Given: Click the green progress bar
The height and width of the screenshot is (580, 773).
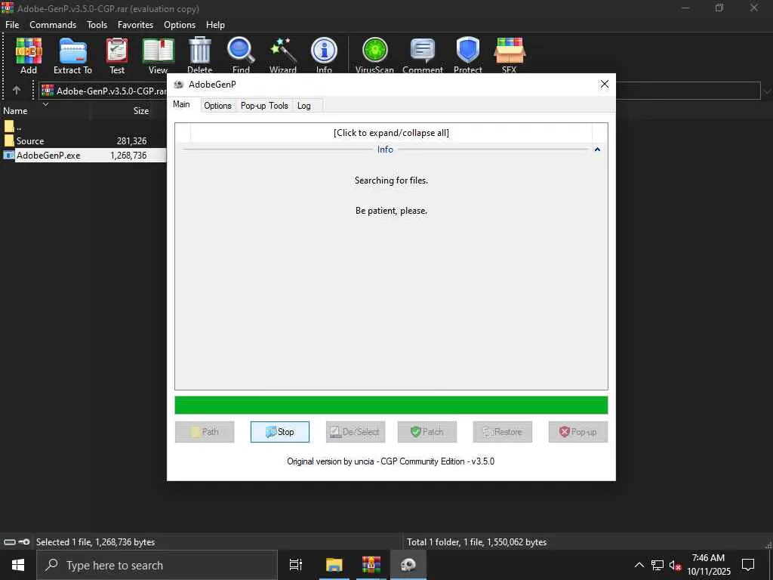Looking at the screenshot, I should (x=391, y=405).
